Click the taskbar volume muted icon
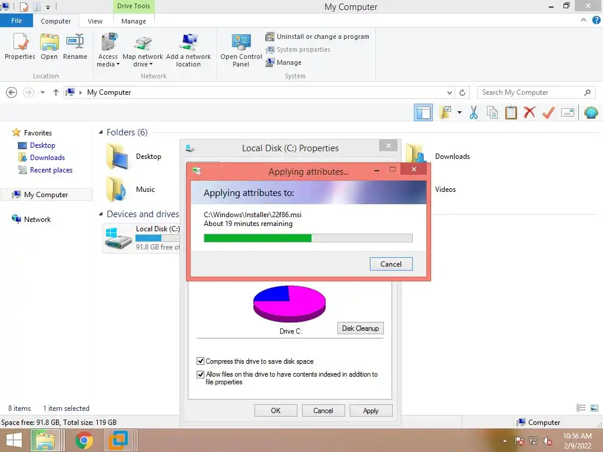This screenshot has height=452, width=603. pos(547,441)
